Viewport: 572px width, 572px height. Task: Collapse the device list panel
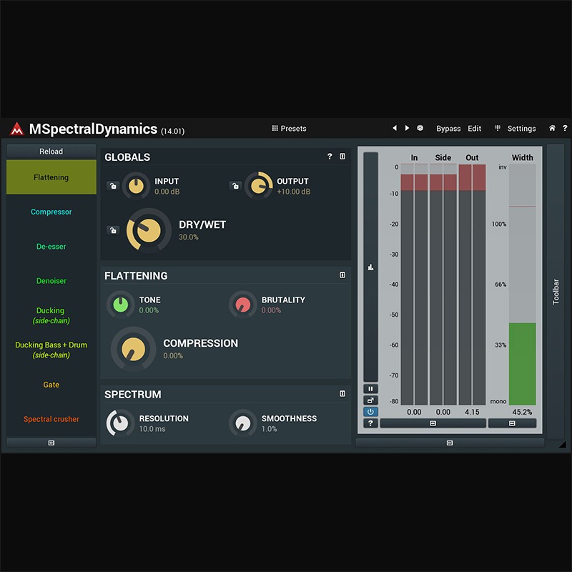pos(51,443)
